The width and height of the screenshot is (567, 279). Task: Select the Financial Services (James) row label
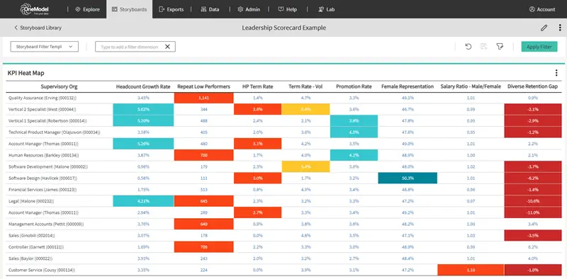coord(43,189)
